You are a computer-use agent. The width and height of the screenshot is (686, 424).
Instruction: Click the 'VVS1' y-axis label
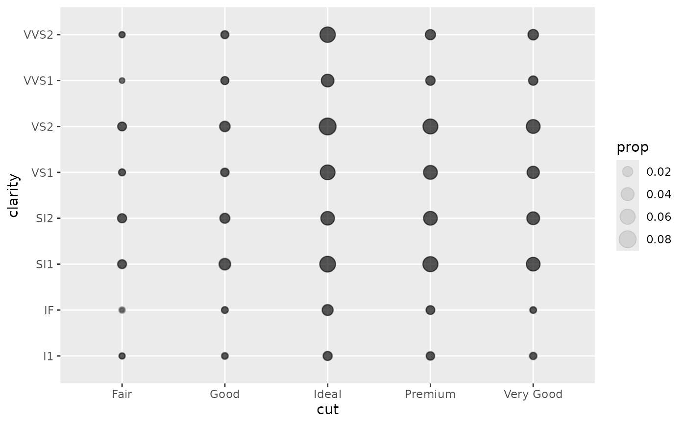[38, 81]
